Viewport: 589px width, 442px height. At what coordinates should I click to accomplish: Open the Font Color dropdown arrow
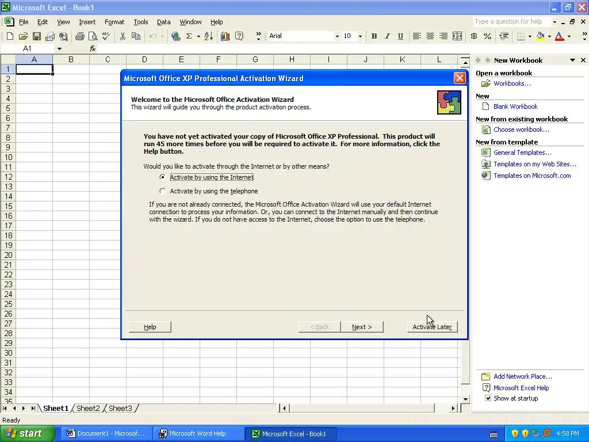click(569, 36)
